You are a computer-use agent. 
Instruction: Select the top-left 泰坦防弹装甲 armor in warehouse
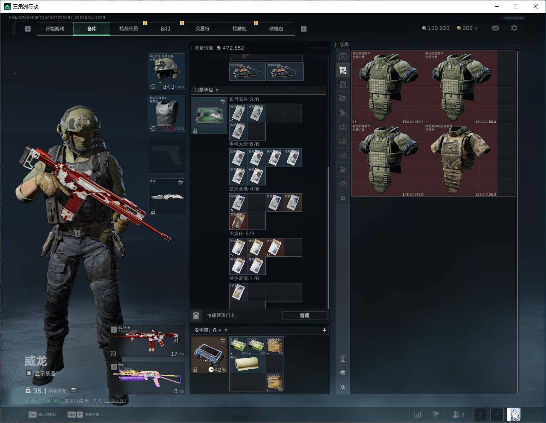(388, 87)
